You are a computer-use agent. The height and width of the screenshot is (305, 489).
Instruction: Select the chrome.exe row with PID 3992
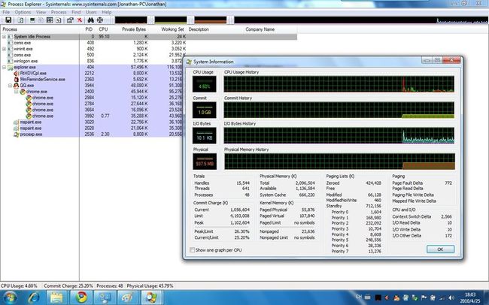[93, 116]
